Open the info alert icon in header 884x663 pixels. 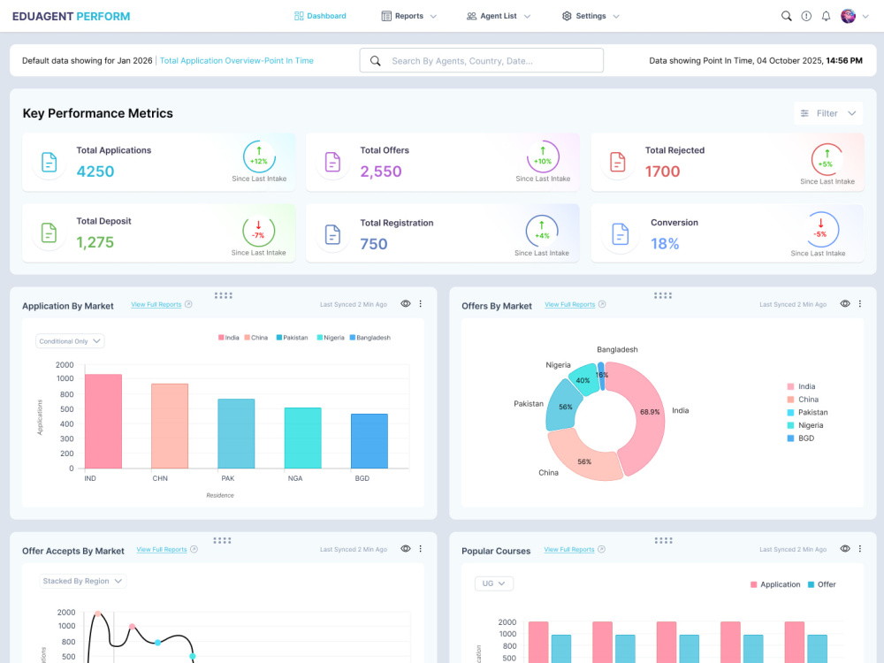point(806,16)
